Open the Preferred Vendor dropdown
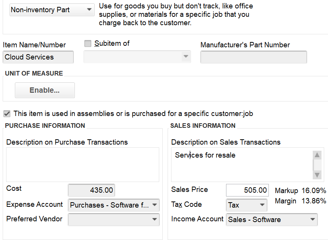328x240 pixels. click(x=154, y=219)
